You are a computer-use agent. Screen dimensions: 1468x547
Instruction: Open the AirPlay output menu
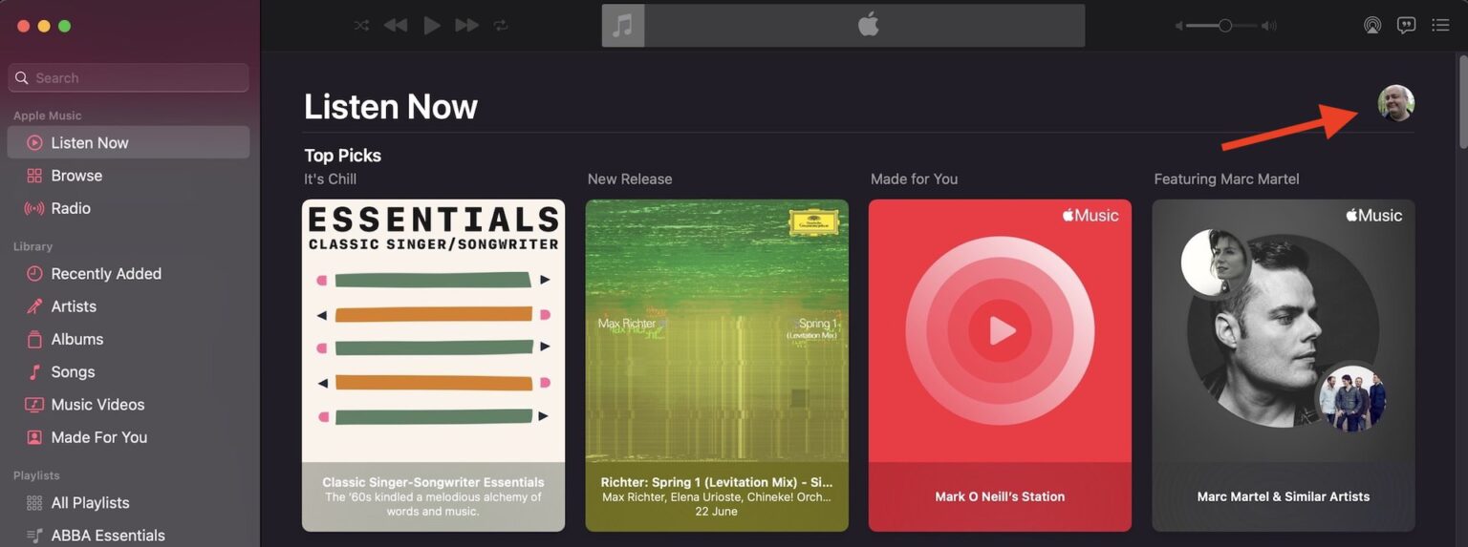tap(1372, 26)
